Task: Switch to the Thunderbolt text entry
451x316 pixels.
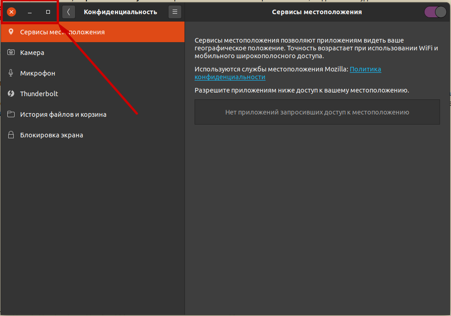Action: tap(39, 94)
